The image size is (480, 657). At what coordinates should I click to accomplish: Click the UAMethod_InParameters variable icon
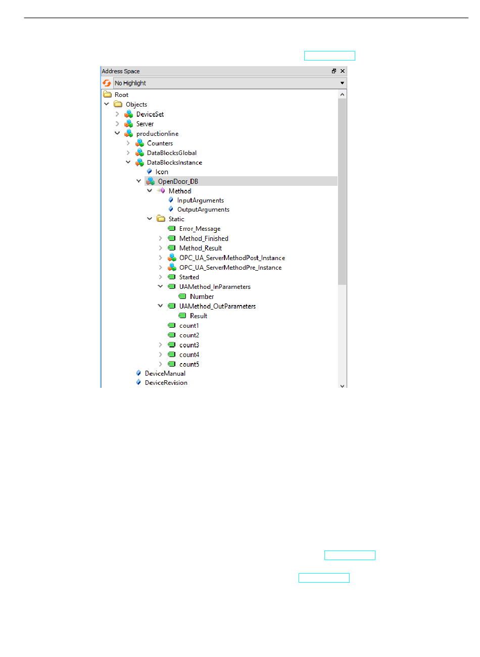coord(172,286)
